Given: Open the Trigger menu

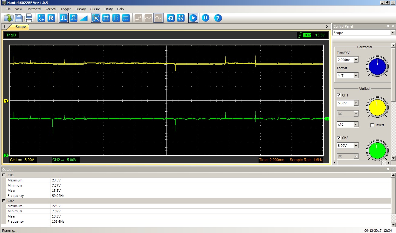Looking at the screenshot, I should click(x=66, y=9).
